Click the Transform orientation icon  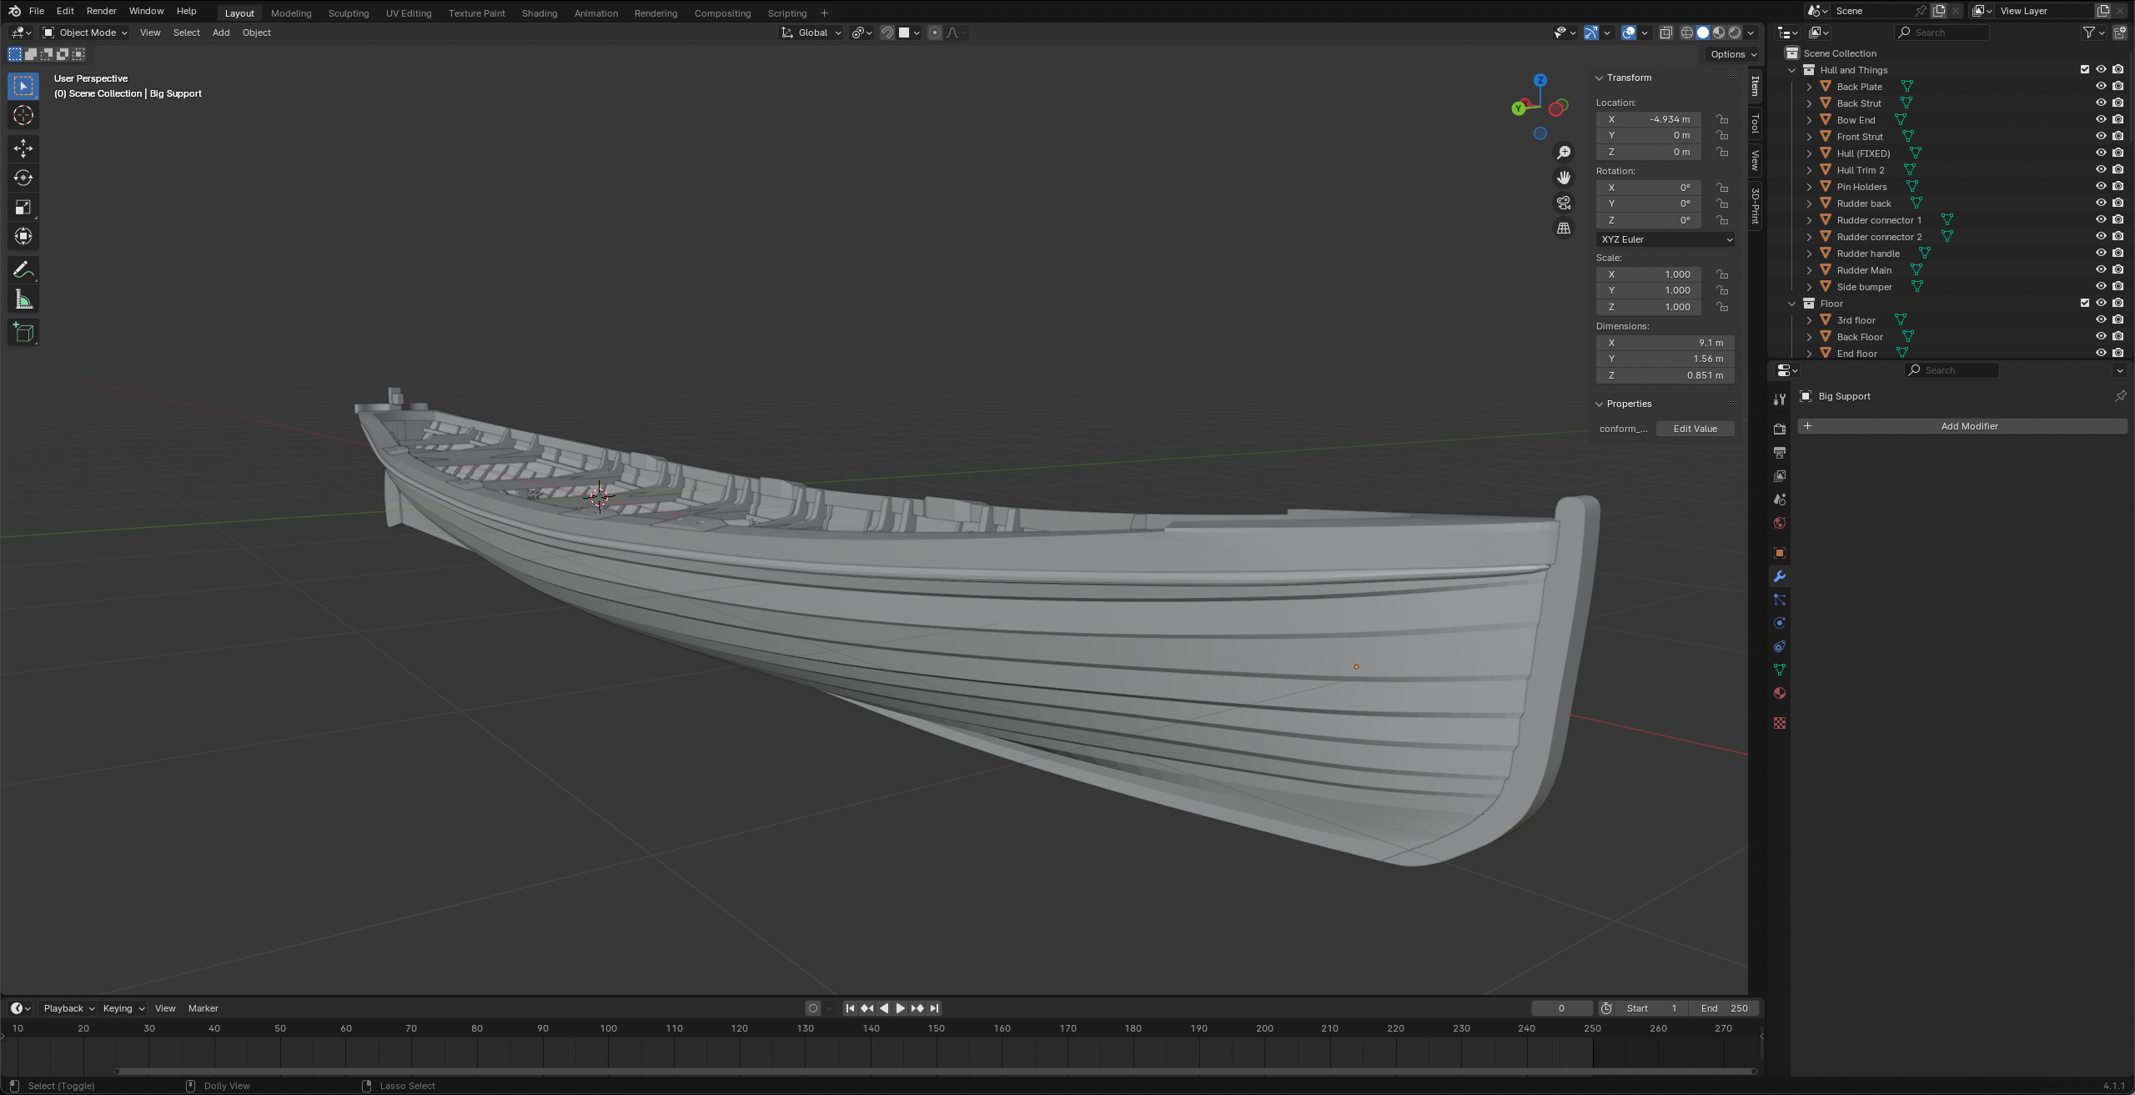click(x=786, y=33)
